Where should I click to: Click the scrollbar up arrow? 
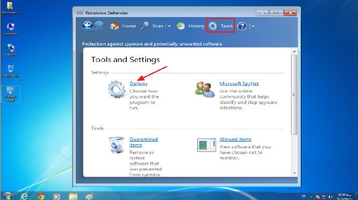pos(294,52)
